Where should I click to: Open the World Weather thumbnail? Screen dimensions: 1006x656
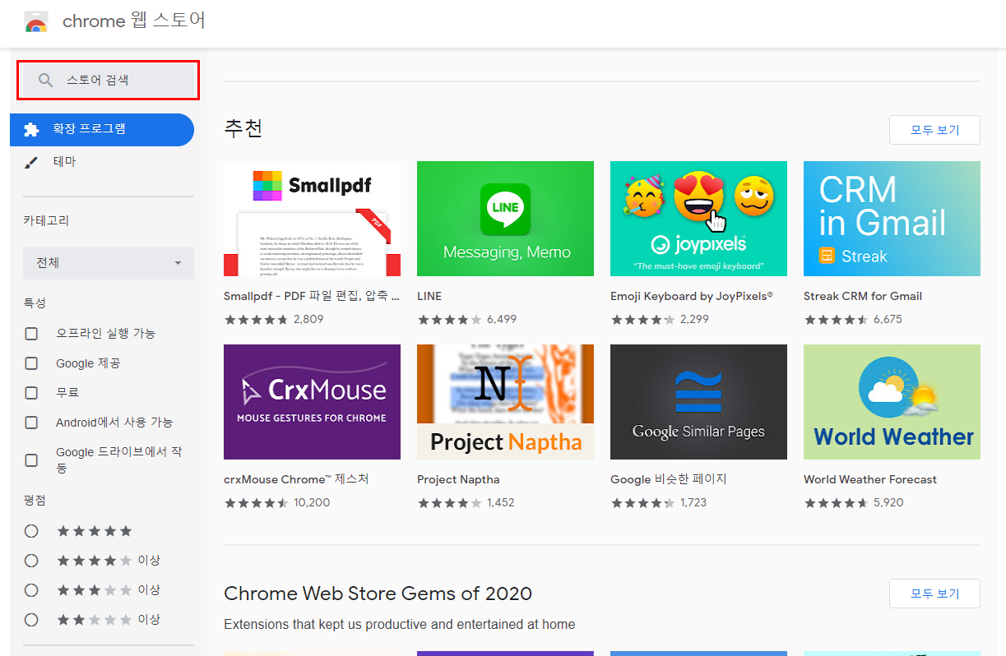pyautogui.click(x=892, y=402)
